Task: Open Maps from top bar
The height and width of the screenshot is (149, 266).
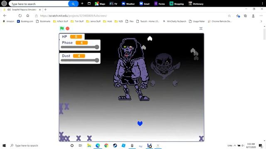Action: [100, 4]
